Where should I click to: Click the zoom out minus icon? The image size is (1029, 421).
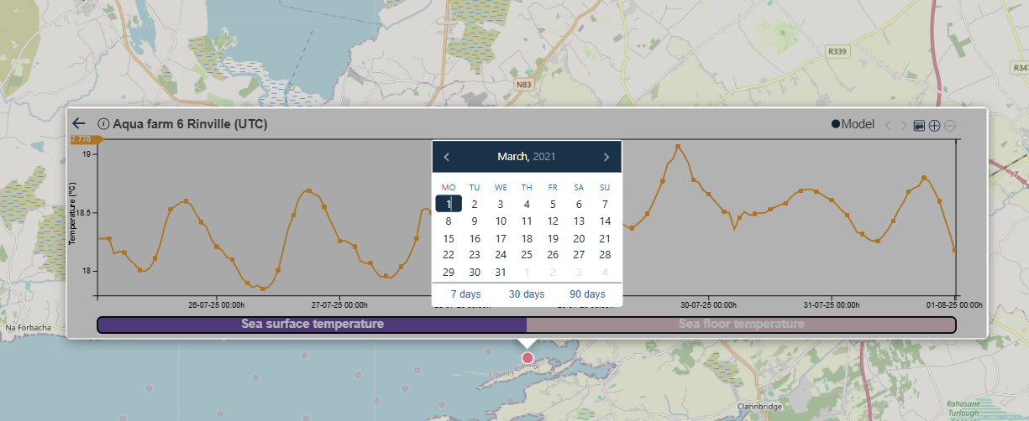point(949,126)
